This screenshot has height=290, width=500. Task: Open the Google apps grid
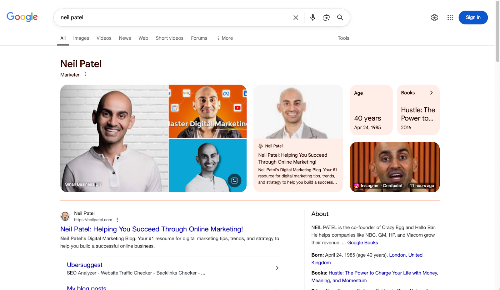click(x=450, y=17)
